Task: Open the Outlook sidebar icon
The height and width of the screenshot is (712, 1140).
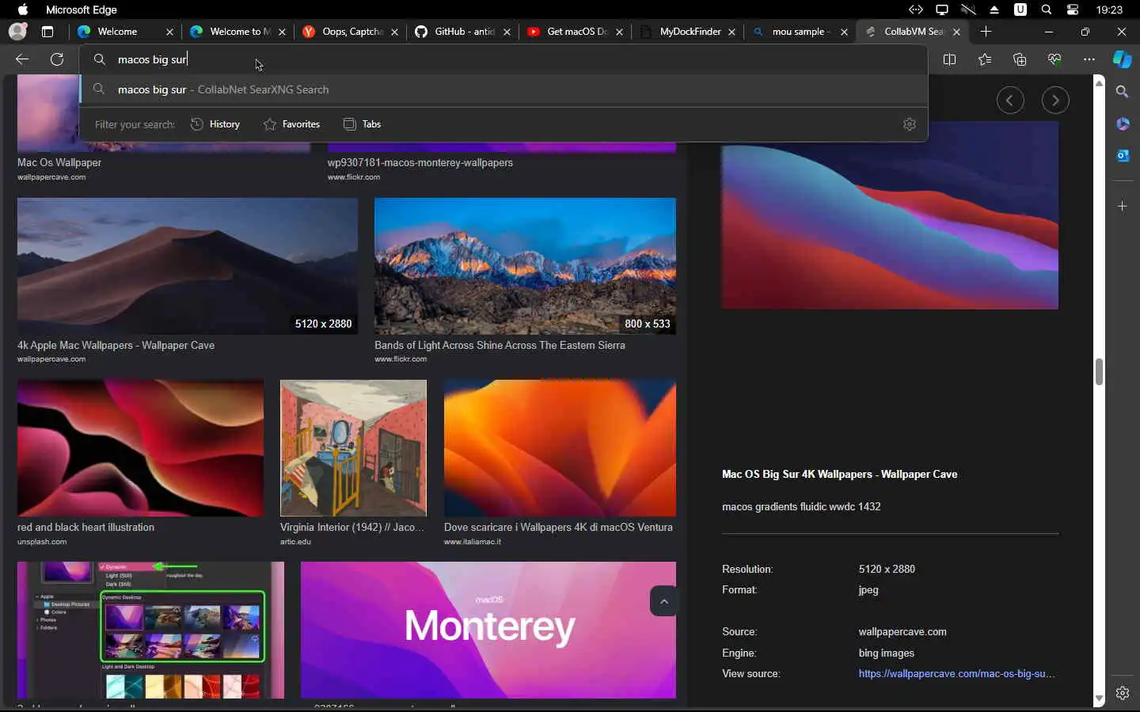Action: pos(1122,156)
